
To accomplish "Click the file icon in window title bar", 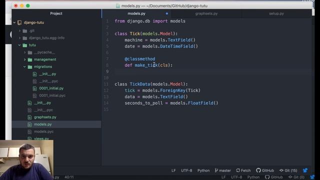I will click(118, 6).
